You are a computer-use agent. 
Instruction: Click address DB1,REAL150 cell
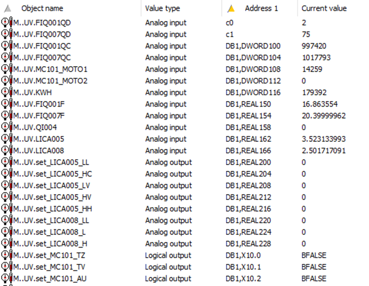click(x=248, y=104)
